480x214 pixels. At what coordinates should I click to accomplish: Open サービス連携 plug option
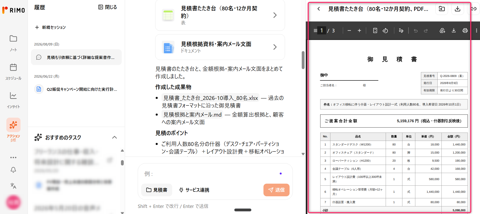pyautogui.click(x=194, y=190)
